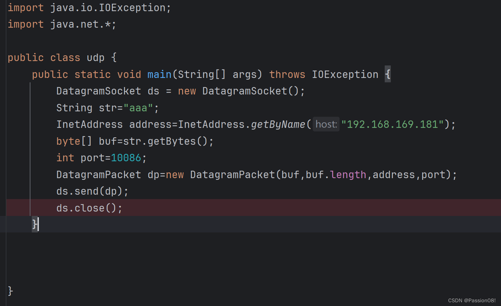Click 'length' field in buf.length
501x306 pixels.
[348, 175]
